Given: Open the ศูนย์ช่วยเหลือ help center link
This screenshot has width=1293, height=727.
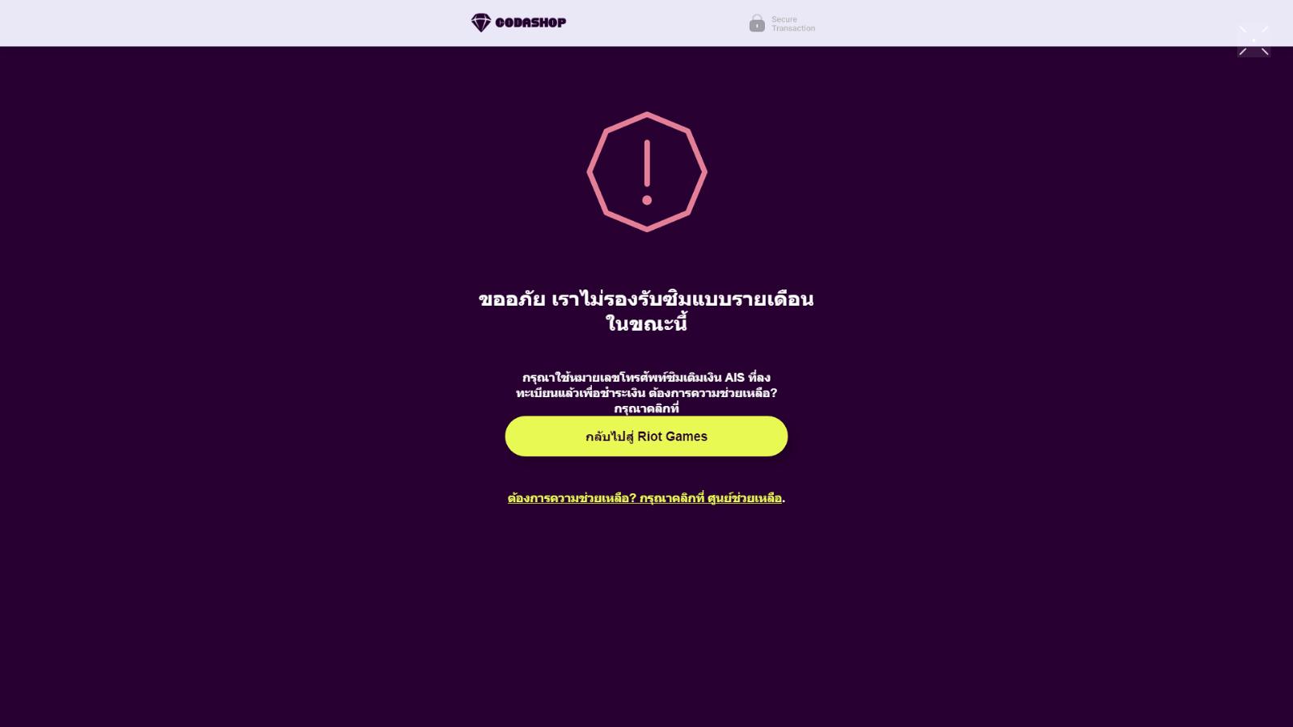Looking at the screenshot, I should 744,498.
